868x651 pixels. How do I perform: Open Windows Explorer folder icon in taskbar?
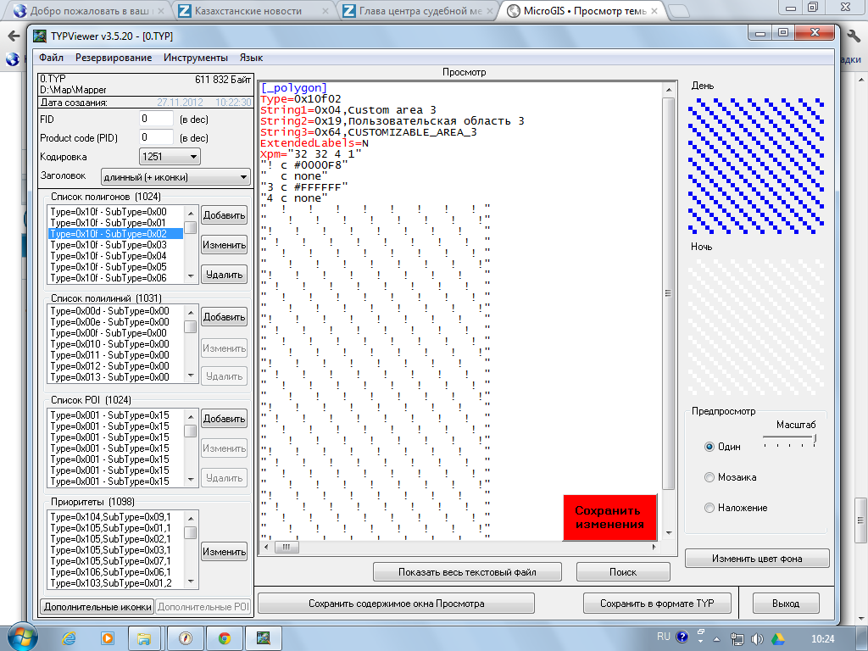pyautogui.click(x=145, y=637)
